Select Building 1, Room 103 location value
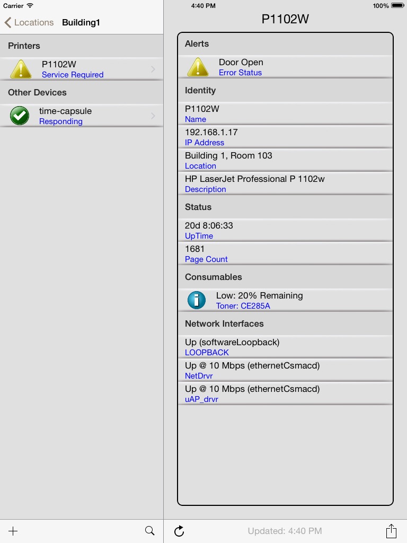 tap(228, 155)
